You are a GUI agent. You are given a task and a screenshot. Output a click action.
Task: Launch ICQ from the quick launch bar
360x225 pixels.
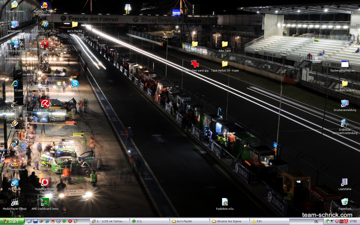[x=64, y=221]
